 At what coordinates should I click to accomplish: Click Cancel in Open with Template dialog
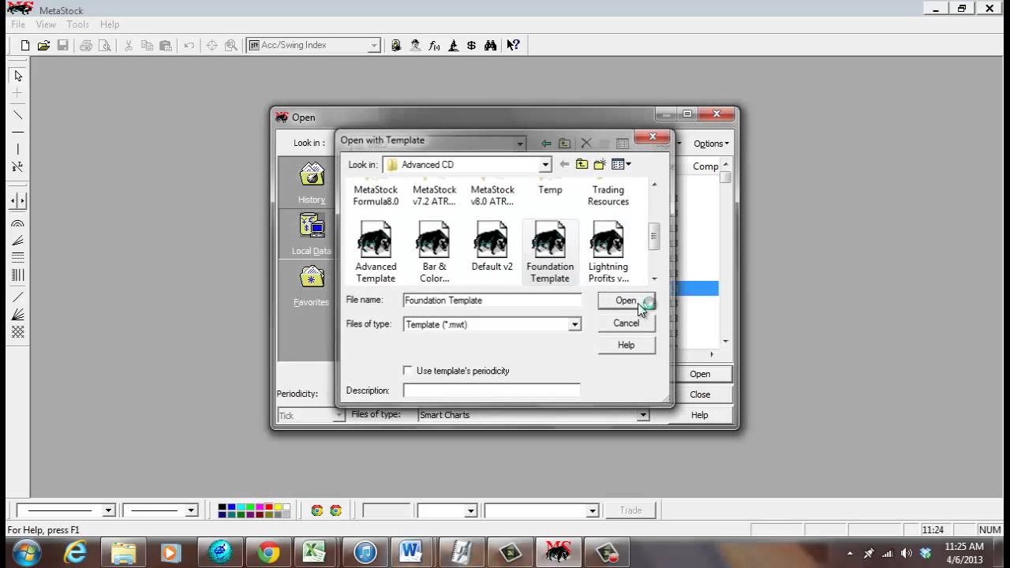(x=627, y=323)
